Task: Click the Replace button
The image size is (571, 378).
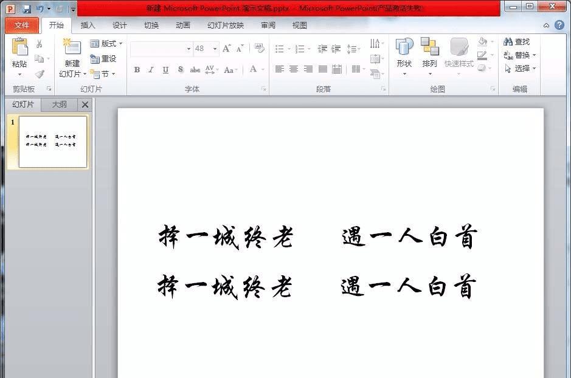Action: 520,55
